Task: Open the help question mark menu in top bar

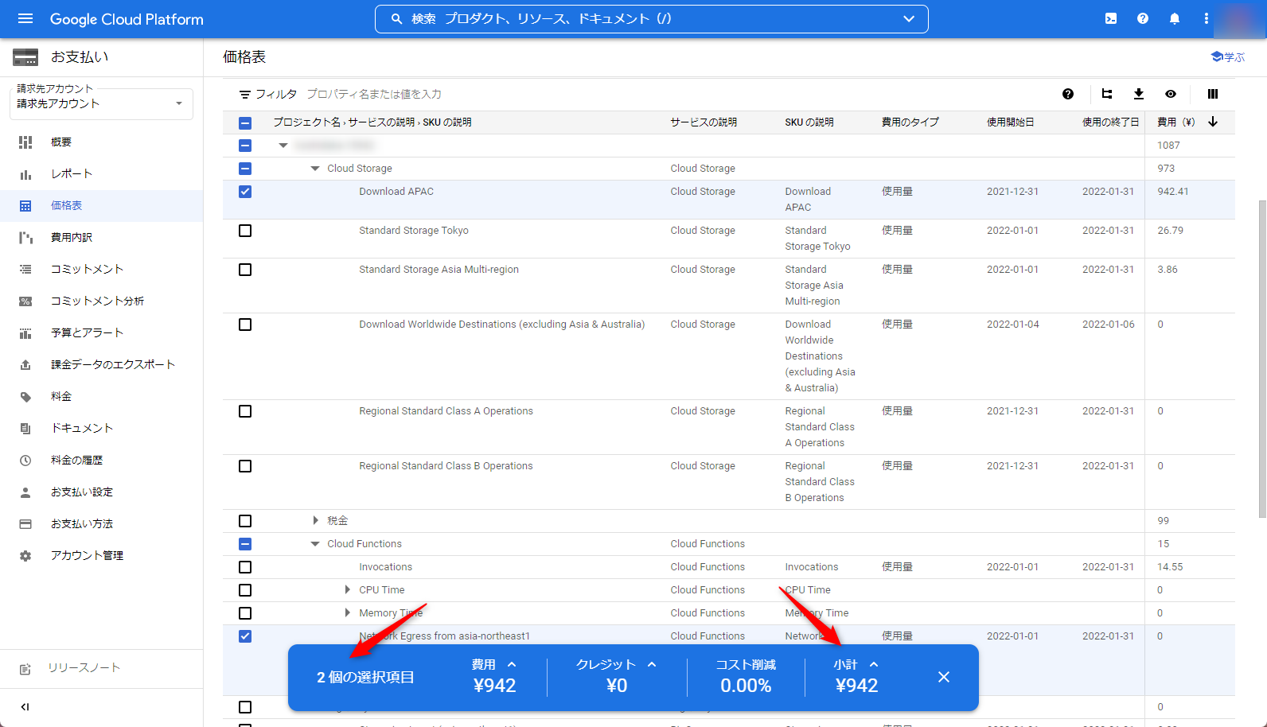Action: pyautogui.click(x=1143, y=19)
